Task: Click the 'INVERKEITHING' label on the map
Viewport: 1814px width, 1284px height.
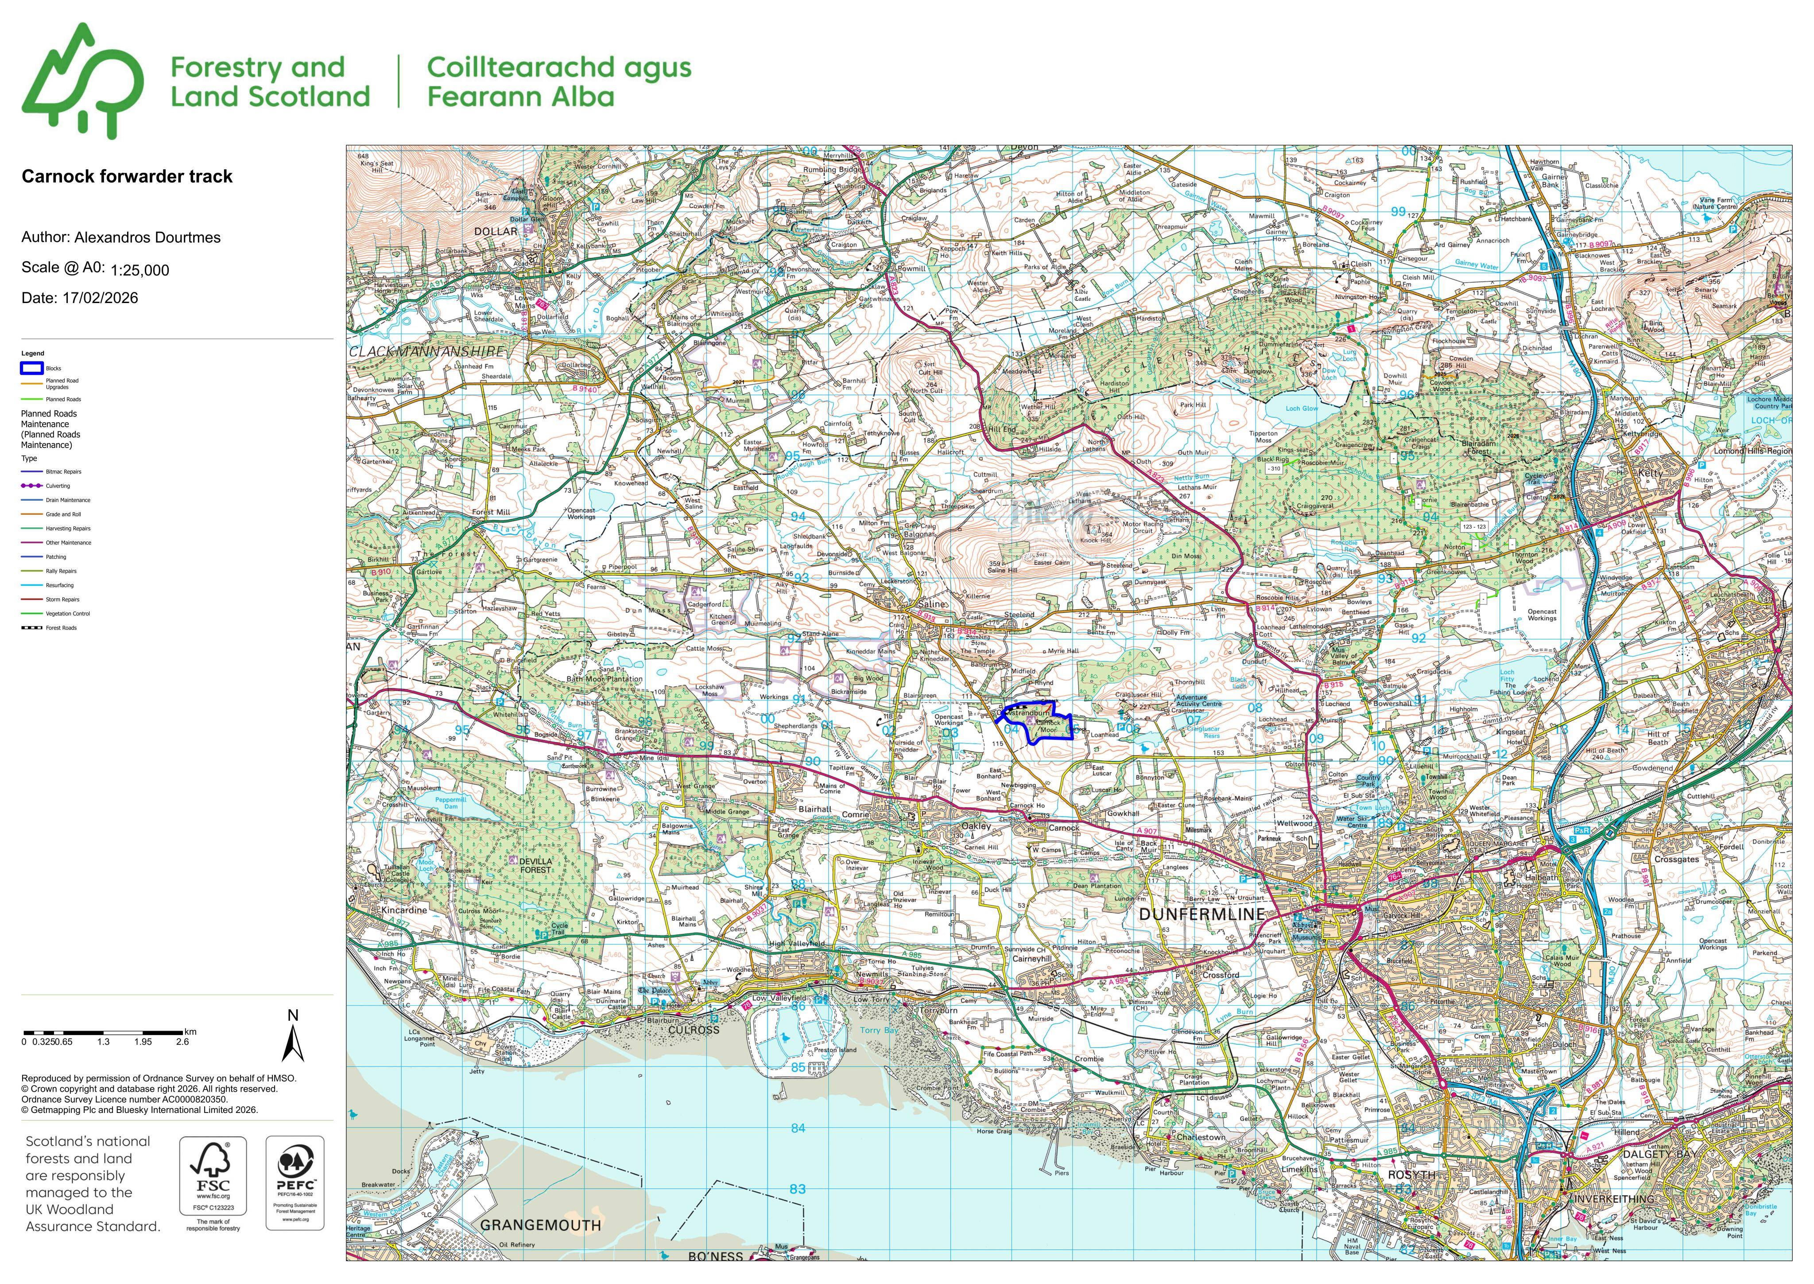Action: coord(1615,1199)
